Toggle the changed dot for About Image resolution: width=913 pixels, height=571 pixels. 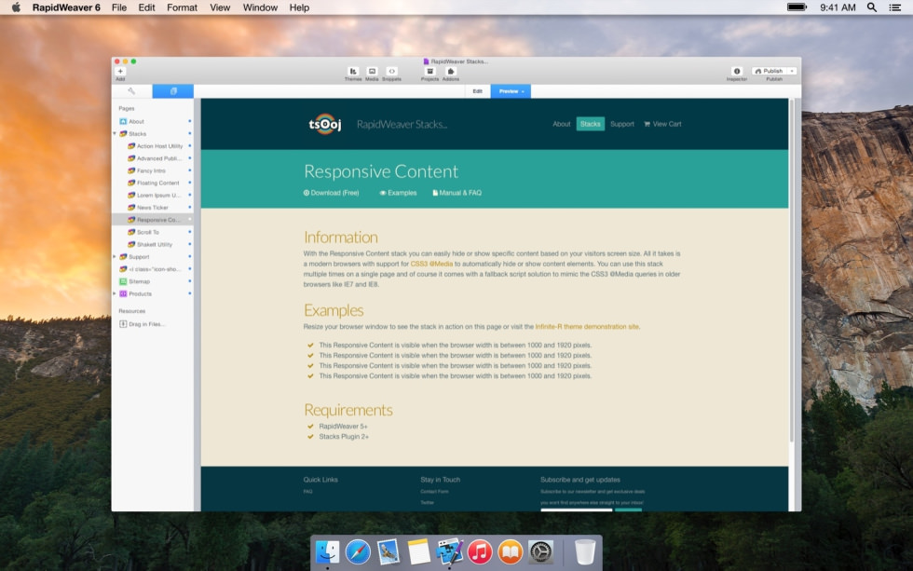(x=190, y=121)
